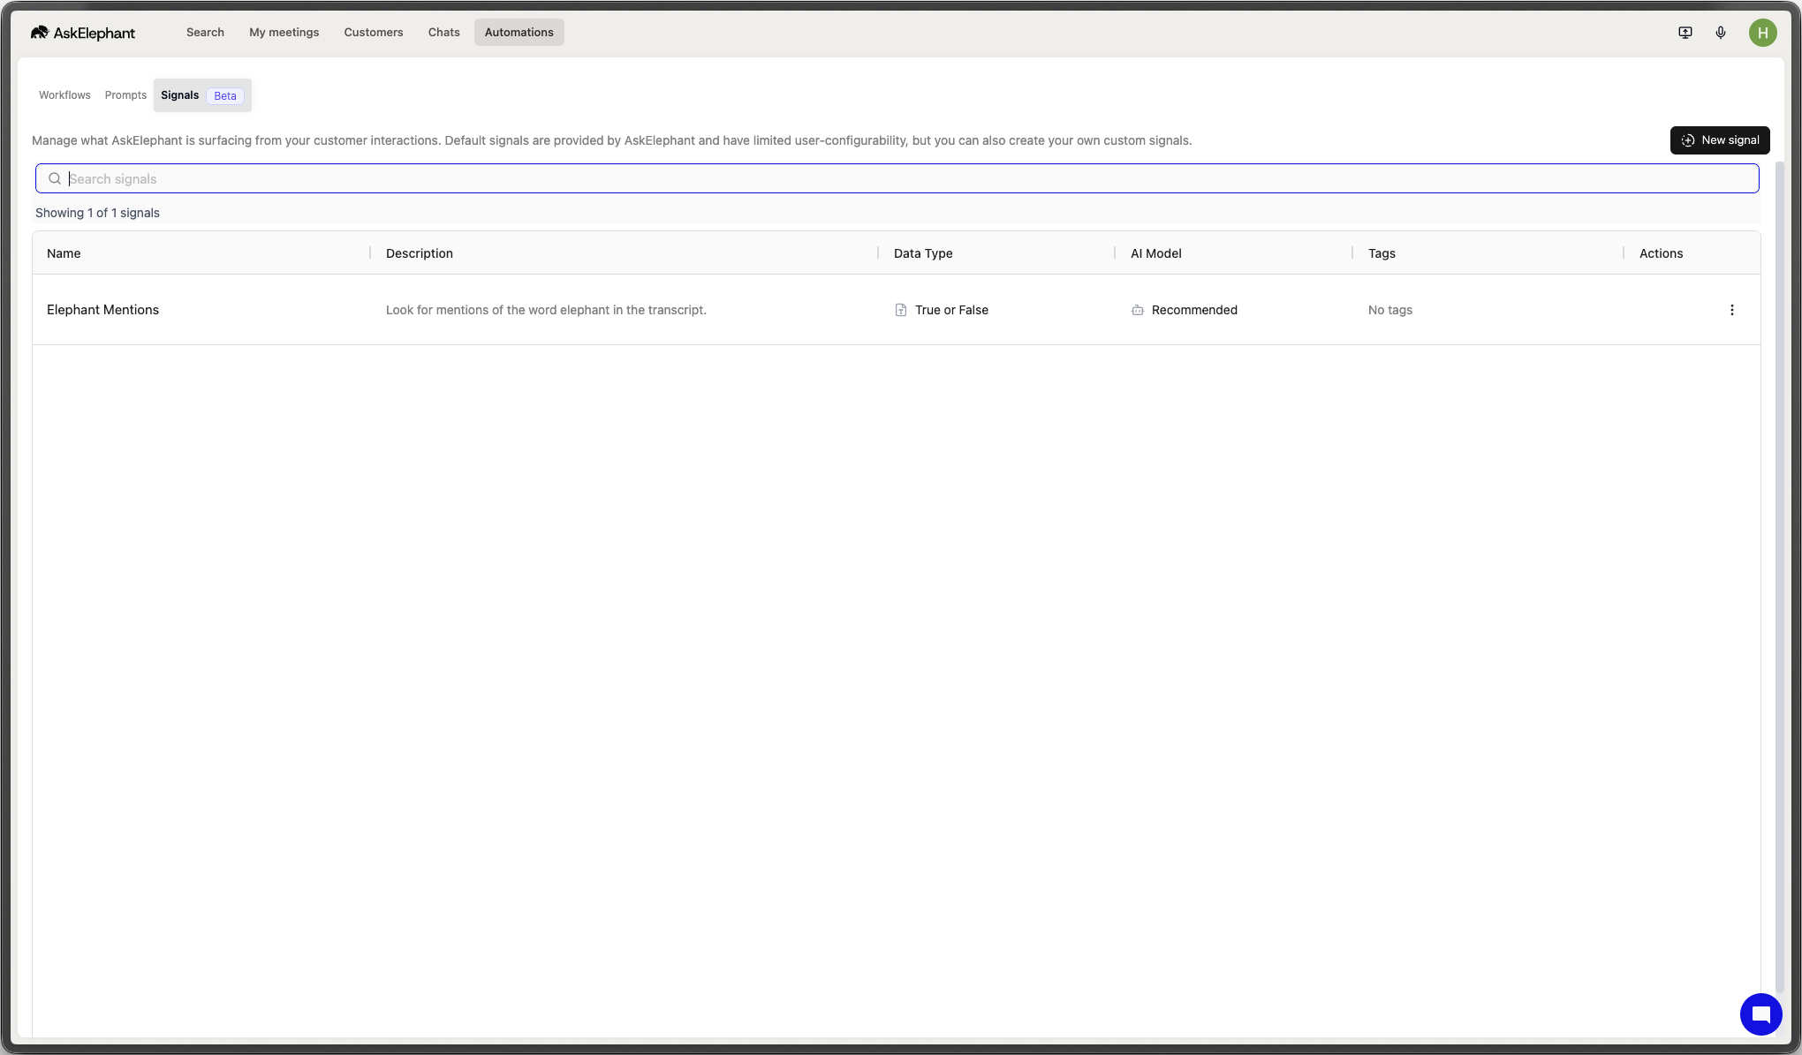Click the Recommended AI model icon

(1137, 310)
